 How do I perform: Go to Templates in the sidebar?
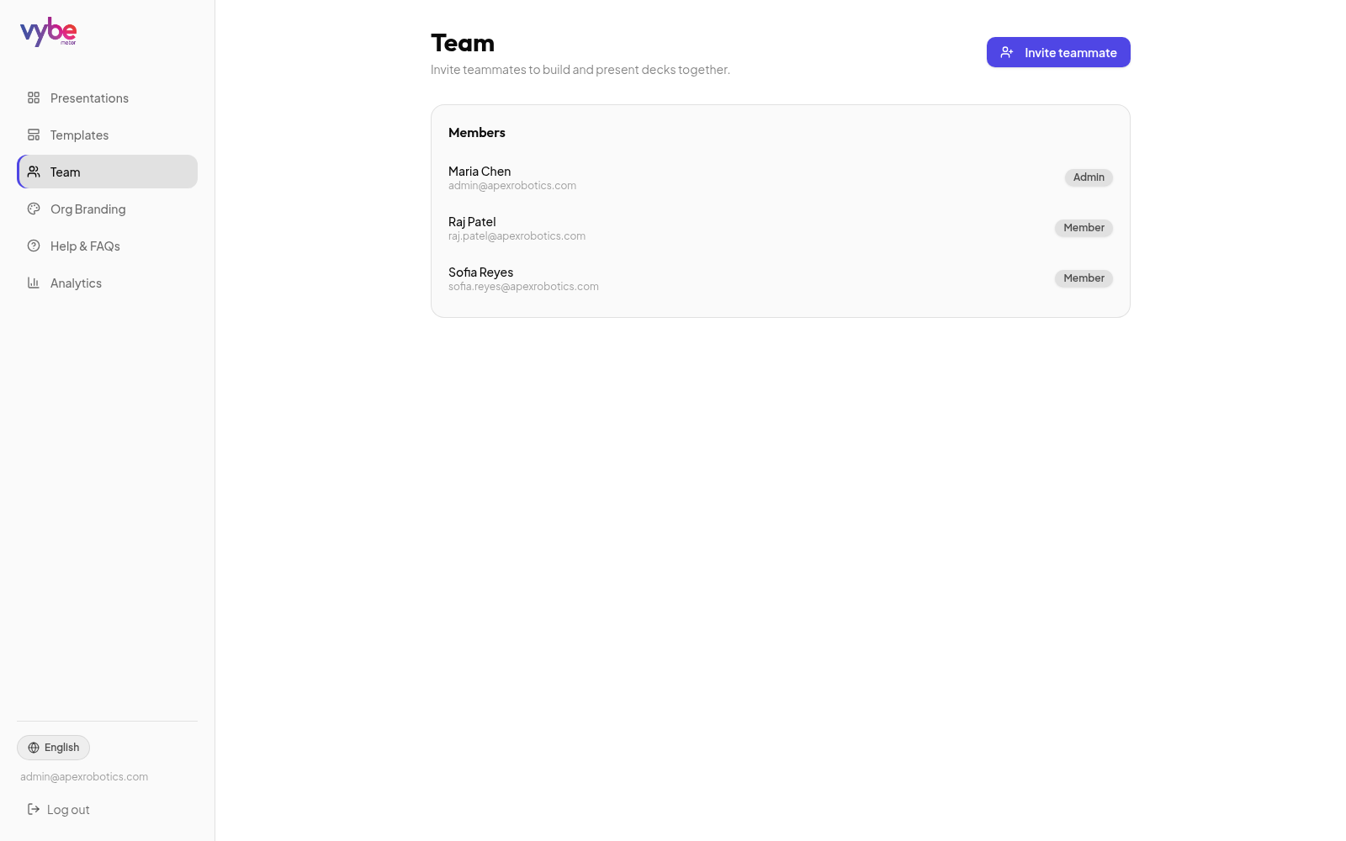[107, 135]
